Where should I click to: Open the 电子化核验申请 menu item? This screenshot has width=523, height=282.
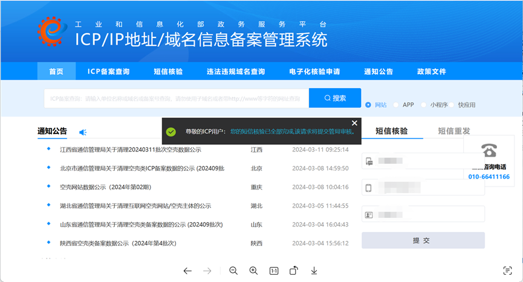[314, 71]
